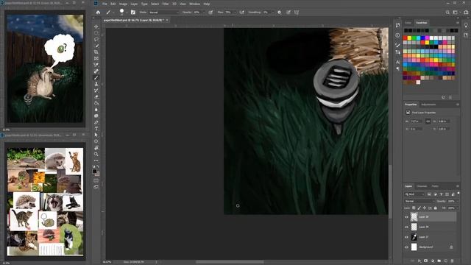
Task: Select the Crop tool
Action: 96,52
